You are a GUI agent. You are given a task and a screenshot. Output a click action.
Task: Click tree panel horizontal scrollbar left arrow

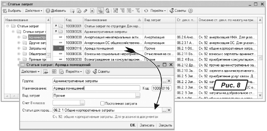pos(7,96)
